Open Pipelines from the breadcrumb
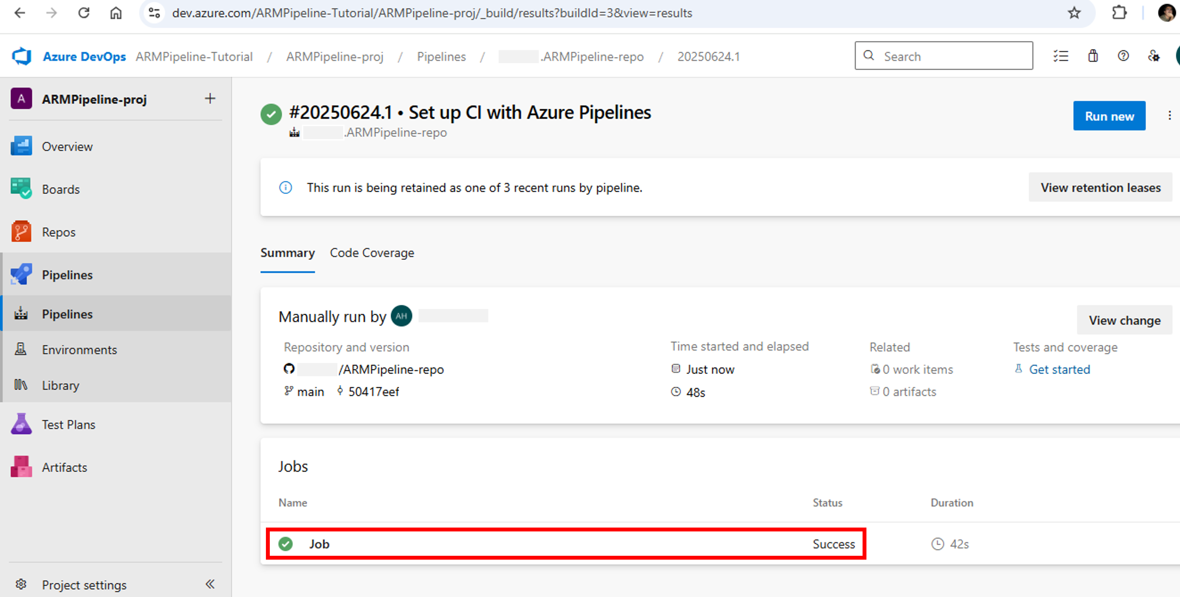1180x597 pixels. [x=441, y=56]
